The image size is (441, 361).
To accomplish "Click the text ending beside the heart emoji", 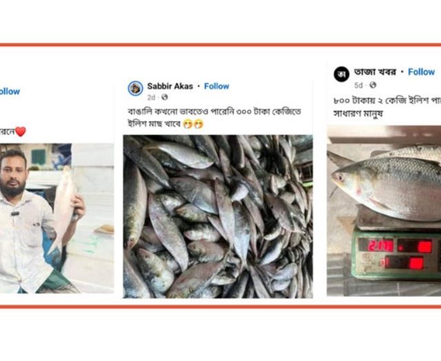I will tap(8, 132).
